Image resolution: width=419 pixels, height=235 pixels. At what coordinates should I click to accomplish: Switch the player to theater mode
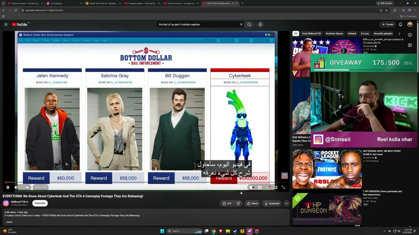coord(276,187)
